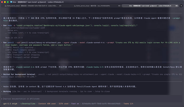This screenshot has width=184, height=107.
Task: Click 'Context 40% used' status entry
Action: coord(47,104)
